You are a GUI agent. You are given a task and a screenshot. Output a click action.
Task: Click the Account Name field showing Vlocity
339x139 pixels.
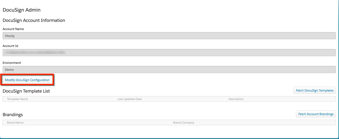coord(169,36)
